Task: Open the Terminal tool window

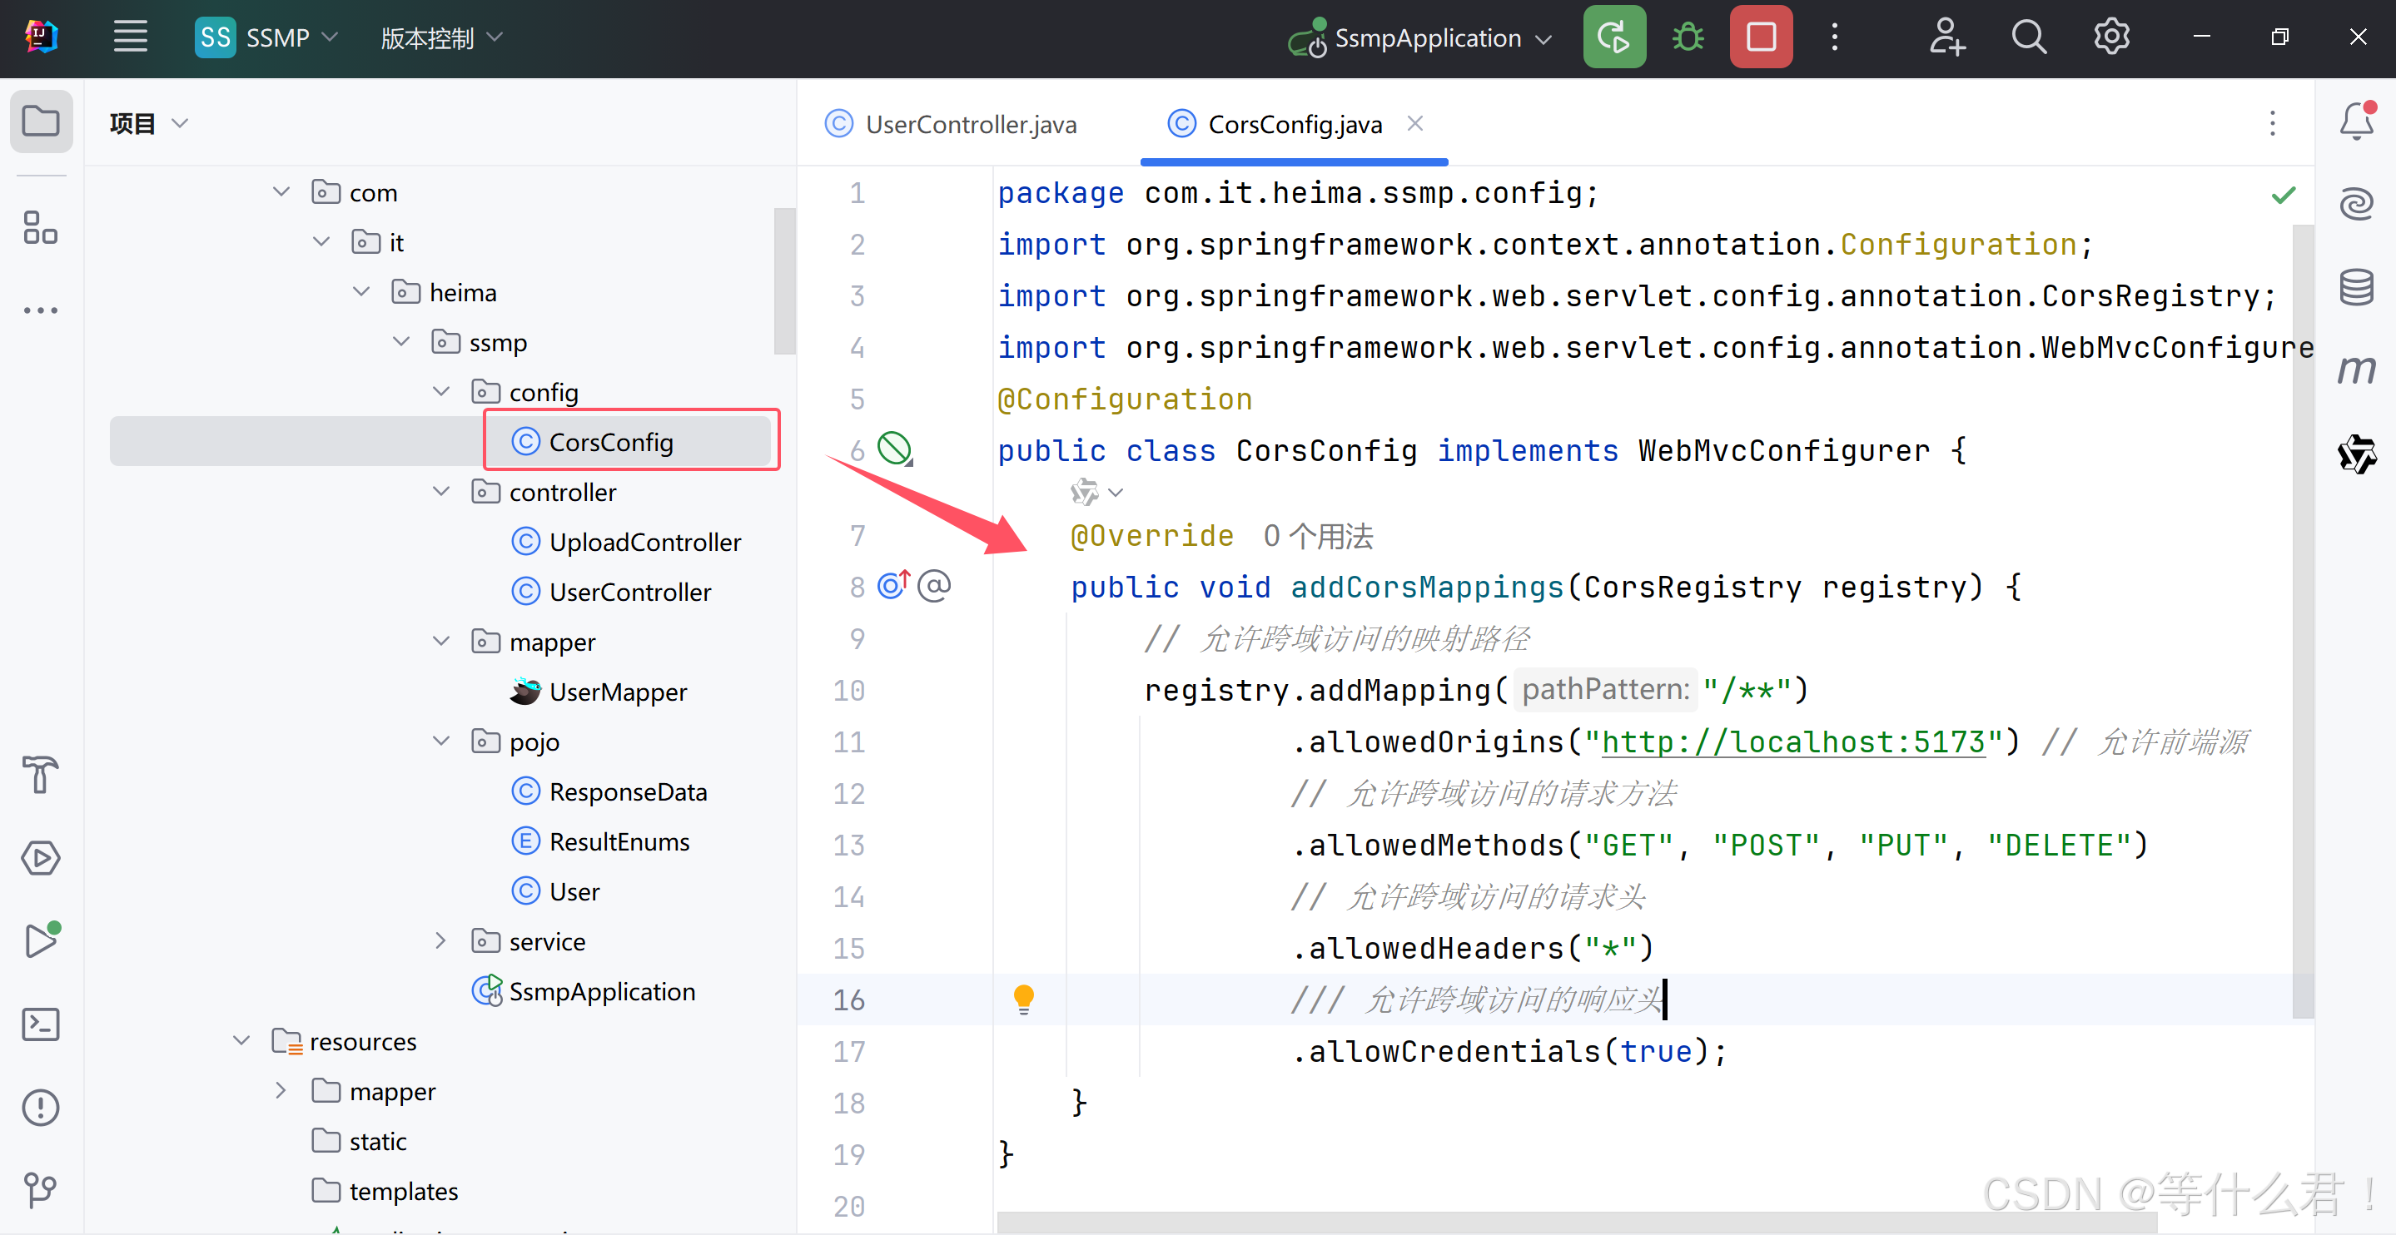Action: 41,1024
